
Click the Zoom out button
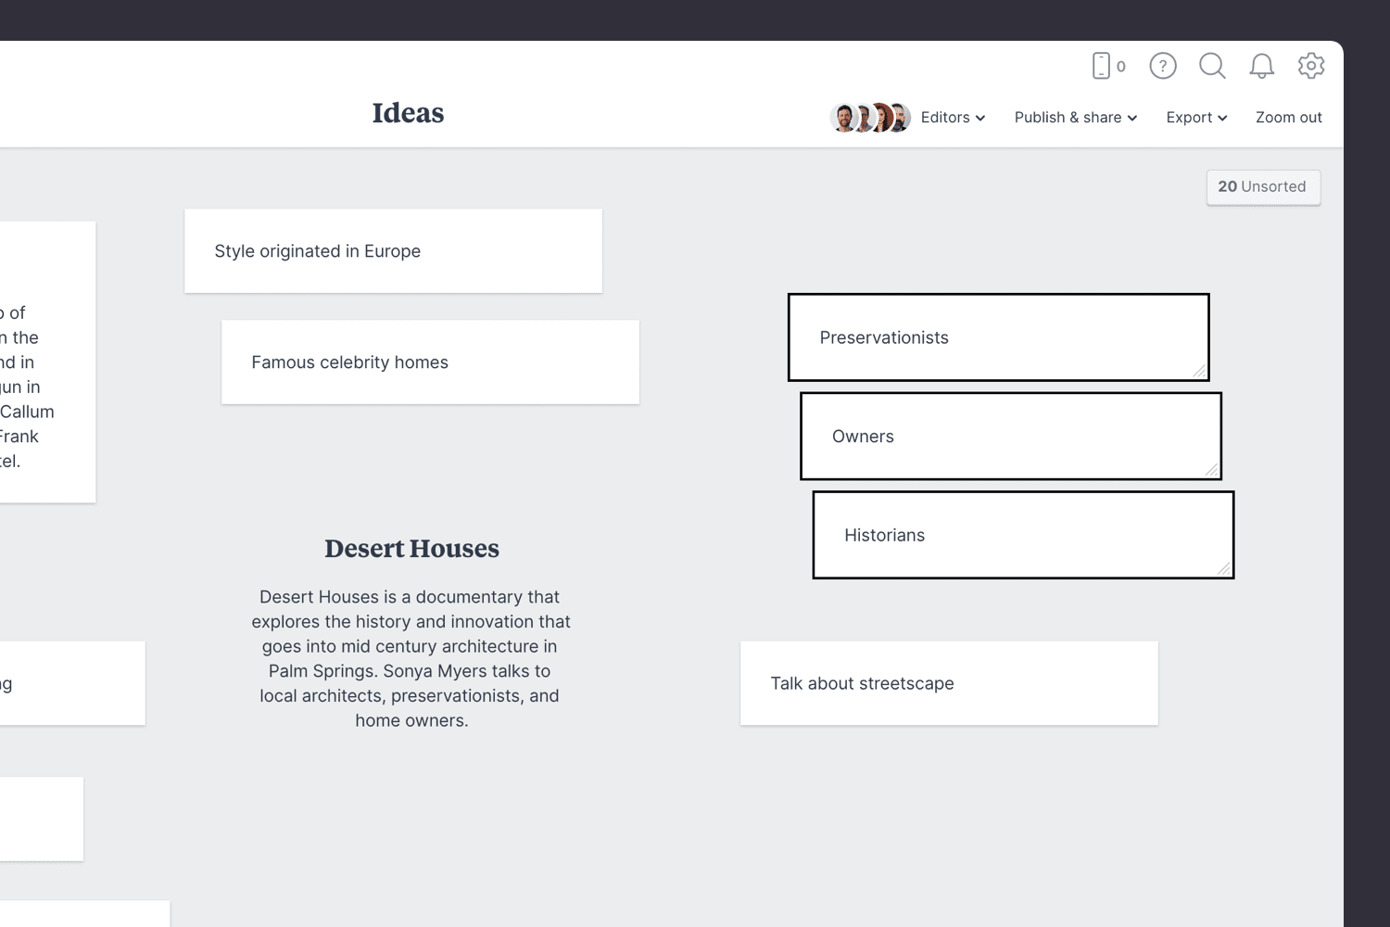[1288, 118]
